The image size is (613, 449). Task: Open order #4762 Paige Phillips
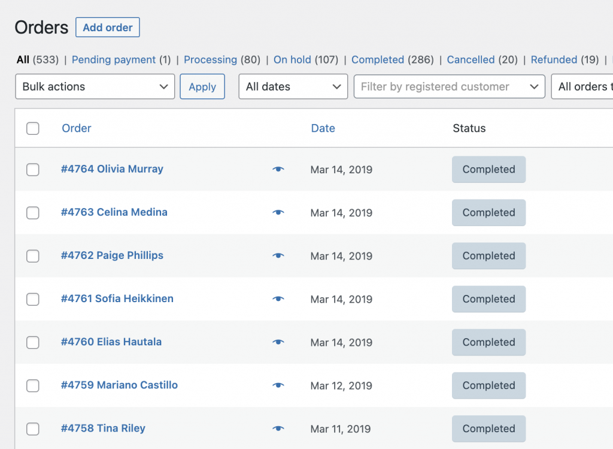coord(112,255)
